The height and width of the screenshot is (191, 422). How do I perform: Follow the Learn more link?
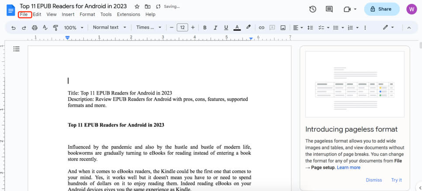349,167
